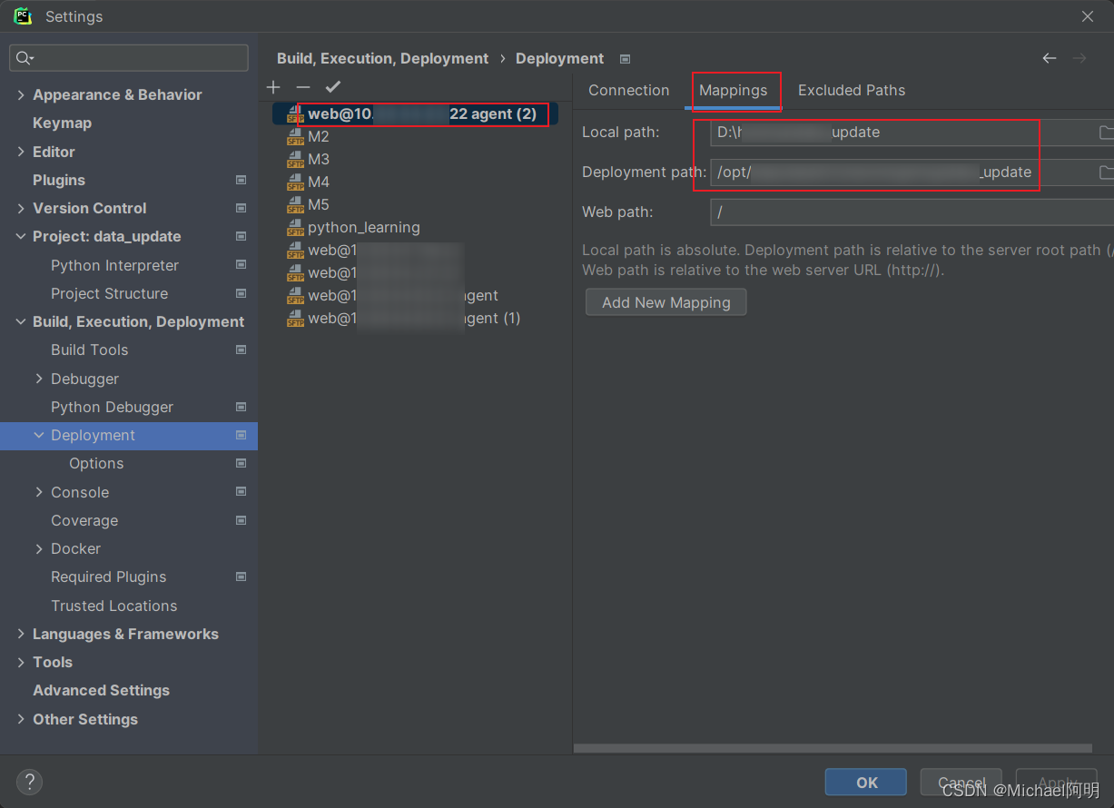This screenshot has height=808, width=1114.
Task: Confirm settings with OK button
Action: pyautogui.click(x=866, y=782)
